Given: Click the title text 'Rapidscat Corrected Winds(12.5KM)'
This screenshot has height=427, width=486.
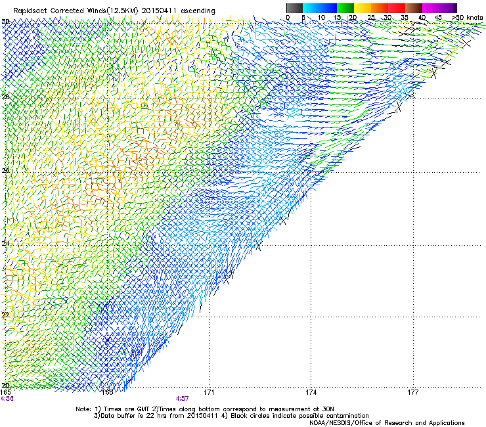Looking at the screenshot, I should [x=76, y=11].
